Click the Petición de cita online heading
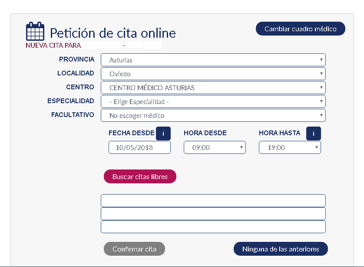Screen dimensions: 364x267 pos(113,33)
